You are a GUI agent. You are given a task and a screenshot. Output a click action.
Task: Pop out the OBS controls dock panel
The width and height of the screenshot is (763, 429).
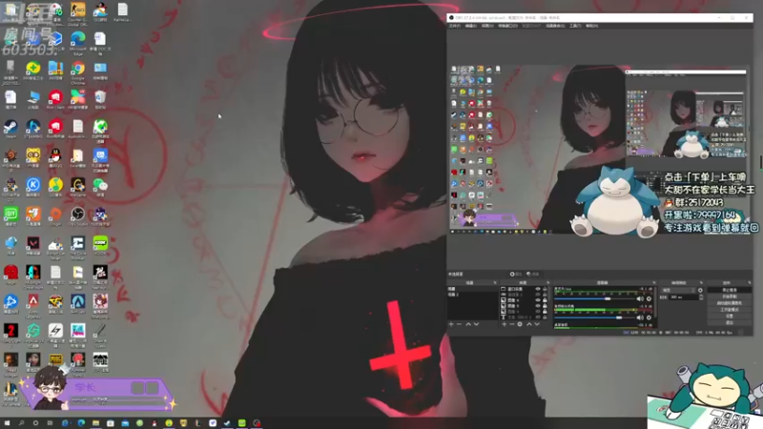(x=750, y=282)
